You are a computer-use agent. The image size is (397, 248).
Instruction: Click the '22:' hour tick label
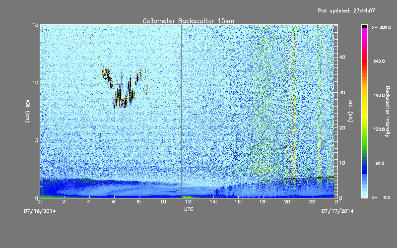tap(313, 202)
